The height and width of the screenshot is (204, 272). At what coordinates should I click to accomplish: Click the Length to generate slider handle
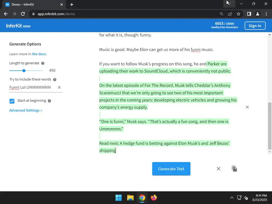(x=24, y=71)
